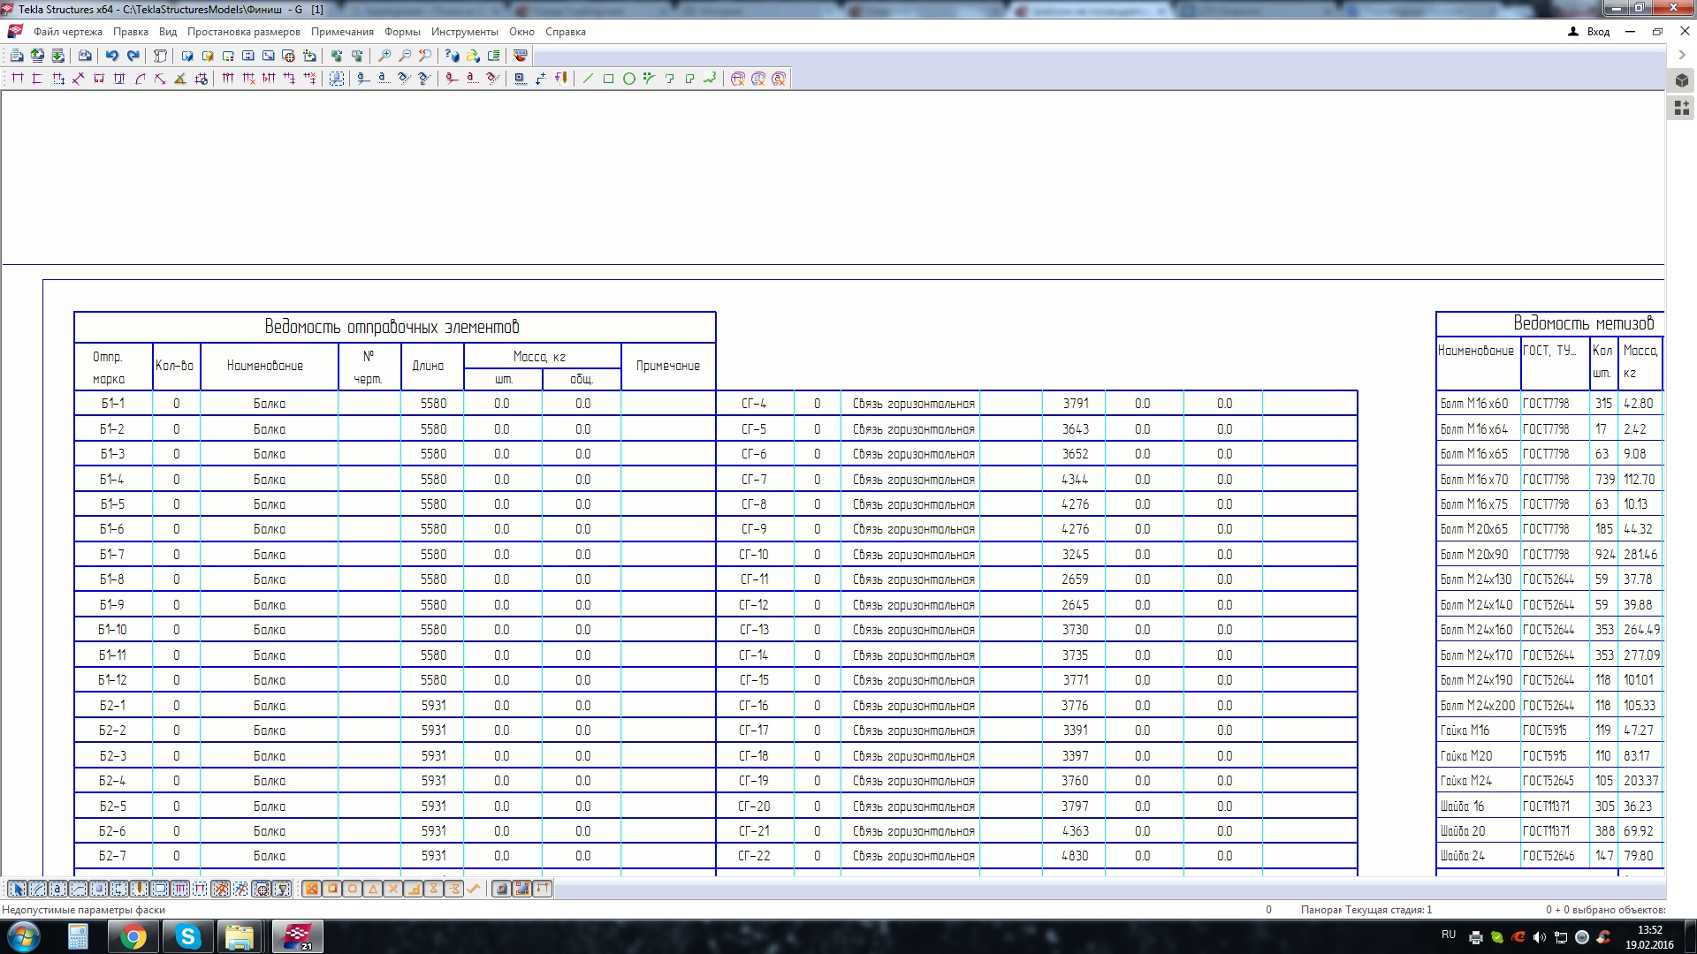Expand the side pane with the chevron arrow
This screenshot has width=1697, height=954.
click(x=1682, y=55)
